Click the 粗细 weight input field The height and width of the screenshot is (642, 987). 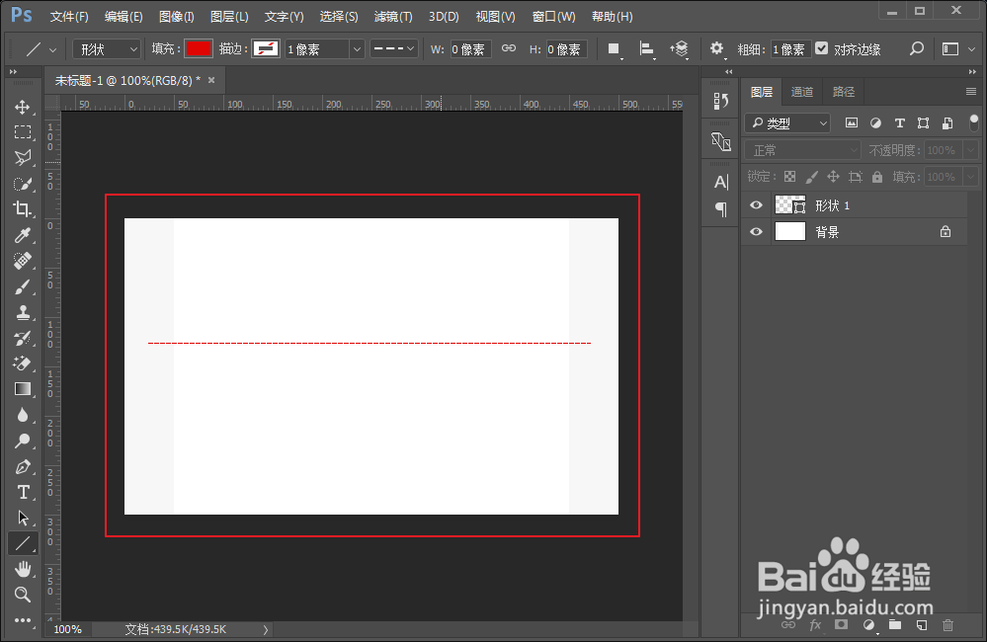[790, 49]
